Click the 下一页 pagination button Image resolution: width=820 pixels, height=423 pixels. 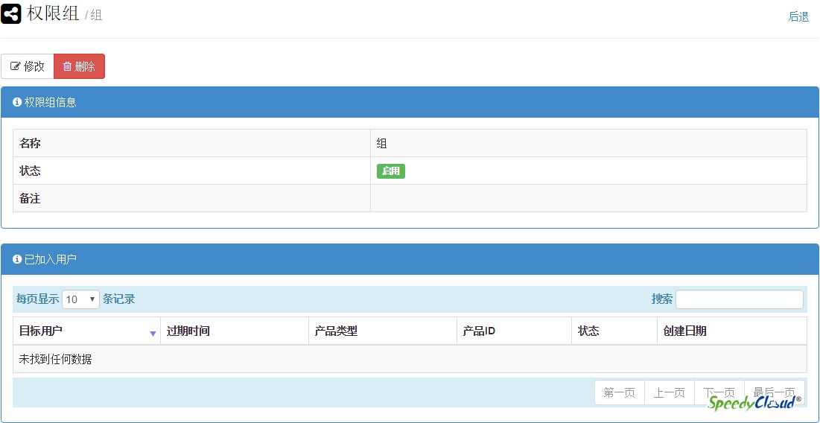719,392
